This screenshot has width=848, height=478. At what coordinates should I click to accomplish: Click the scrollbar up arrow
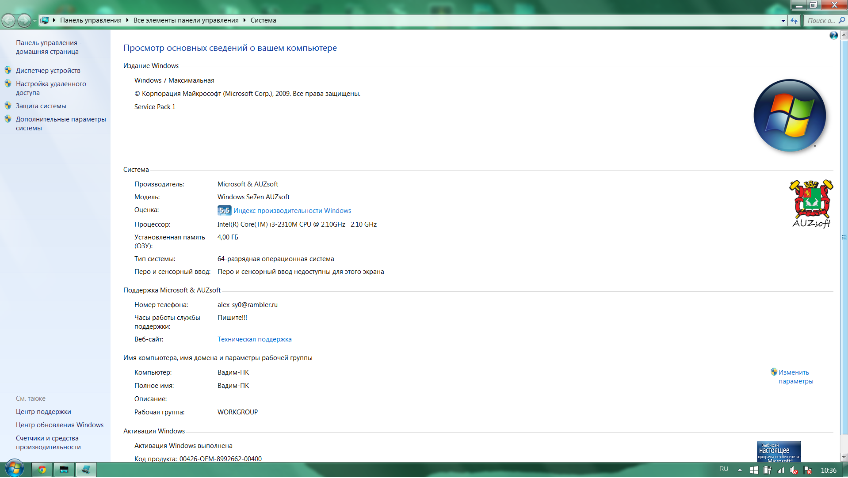(x=844, y=35)
